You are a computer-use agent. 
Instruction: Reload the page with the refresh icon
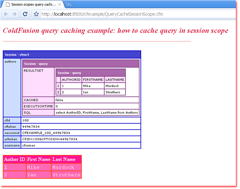click(x=25, y=14)
